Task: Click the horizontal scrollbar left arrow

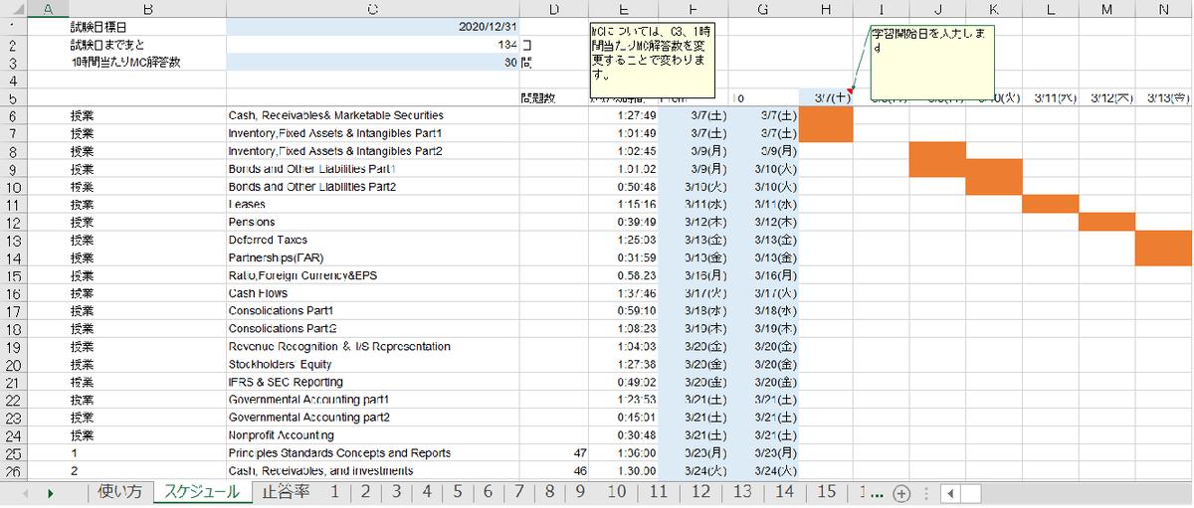Action: [x=950, y=493]
